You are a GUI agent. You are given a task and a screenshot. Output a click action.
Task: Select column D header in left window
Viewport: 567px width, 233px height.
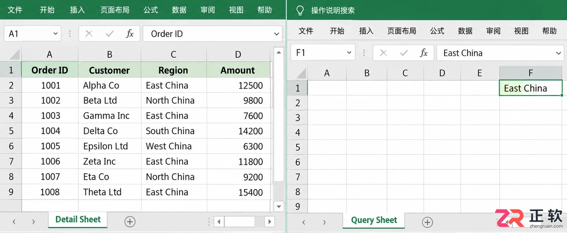pos(238,54)
